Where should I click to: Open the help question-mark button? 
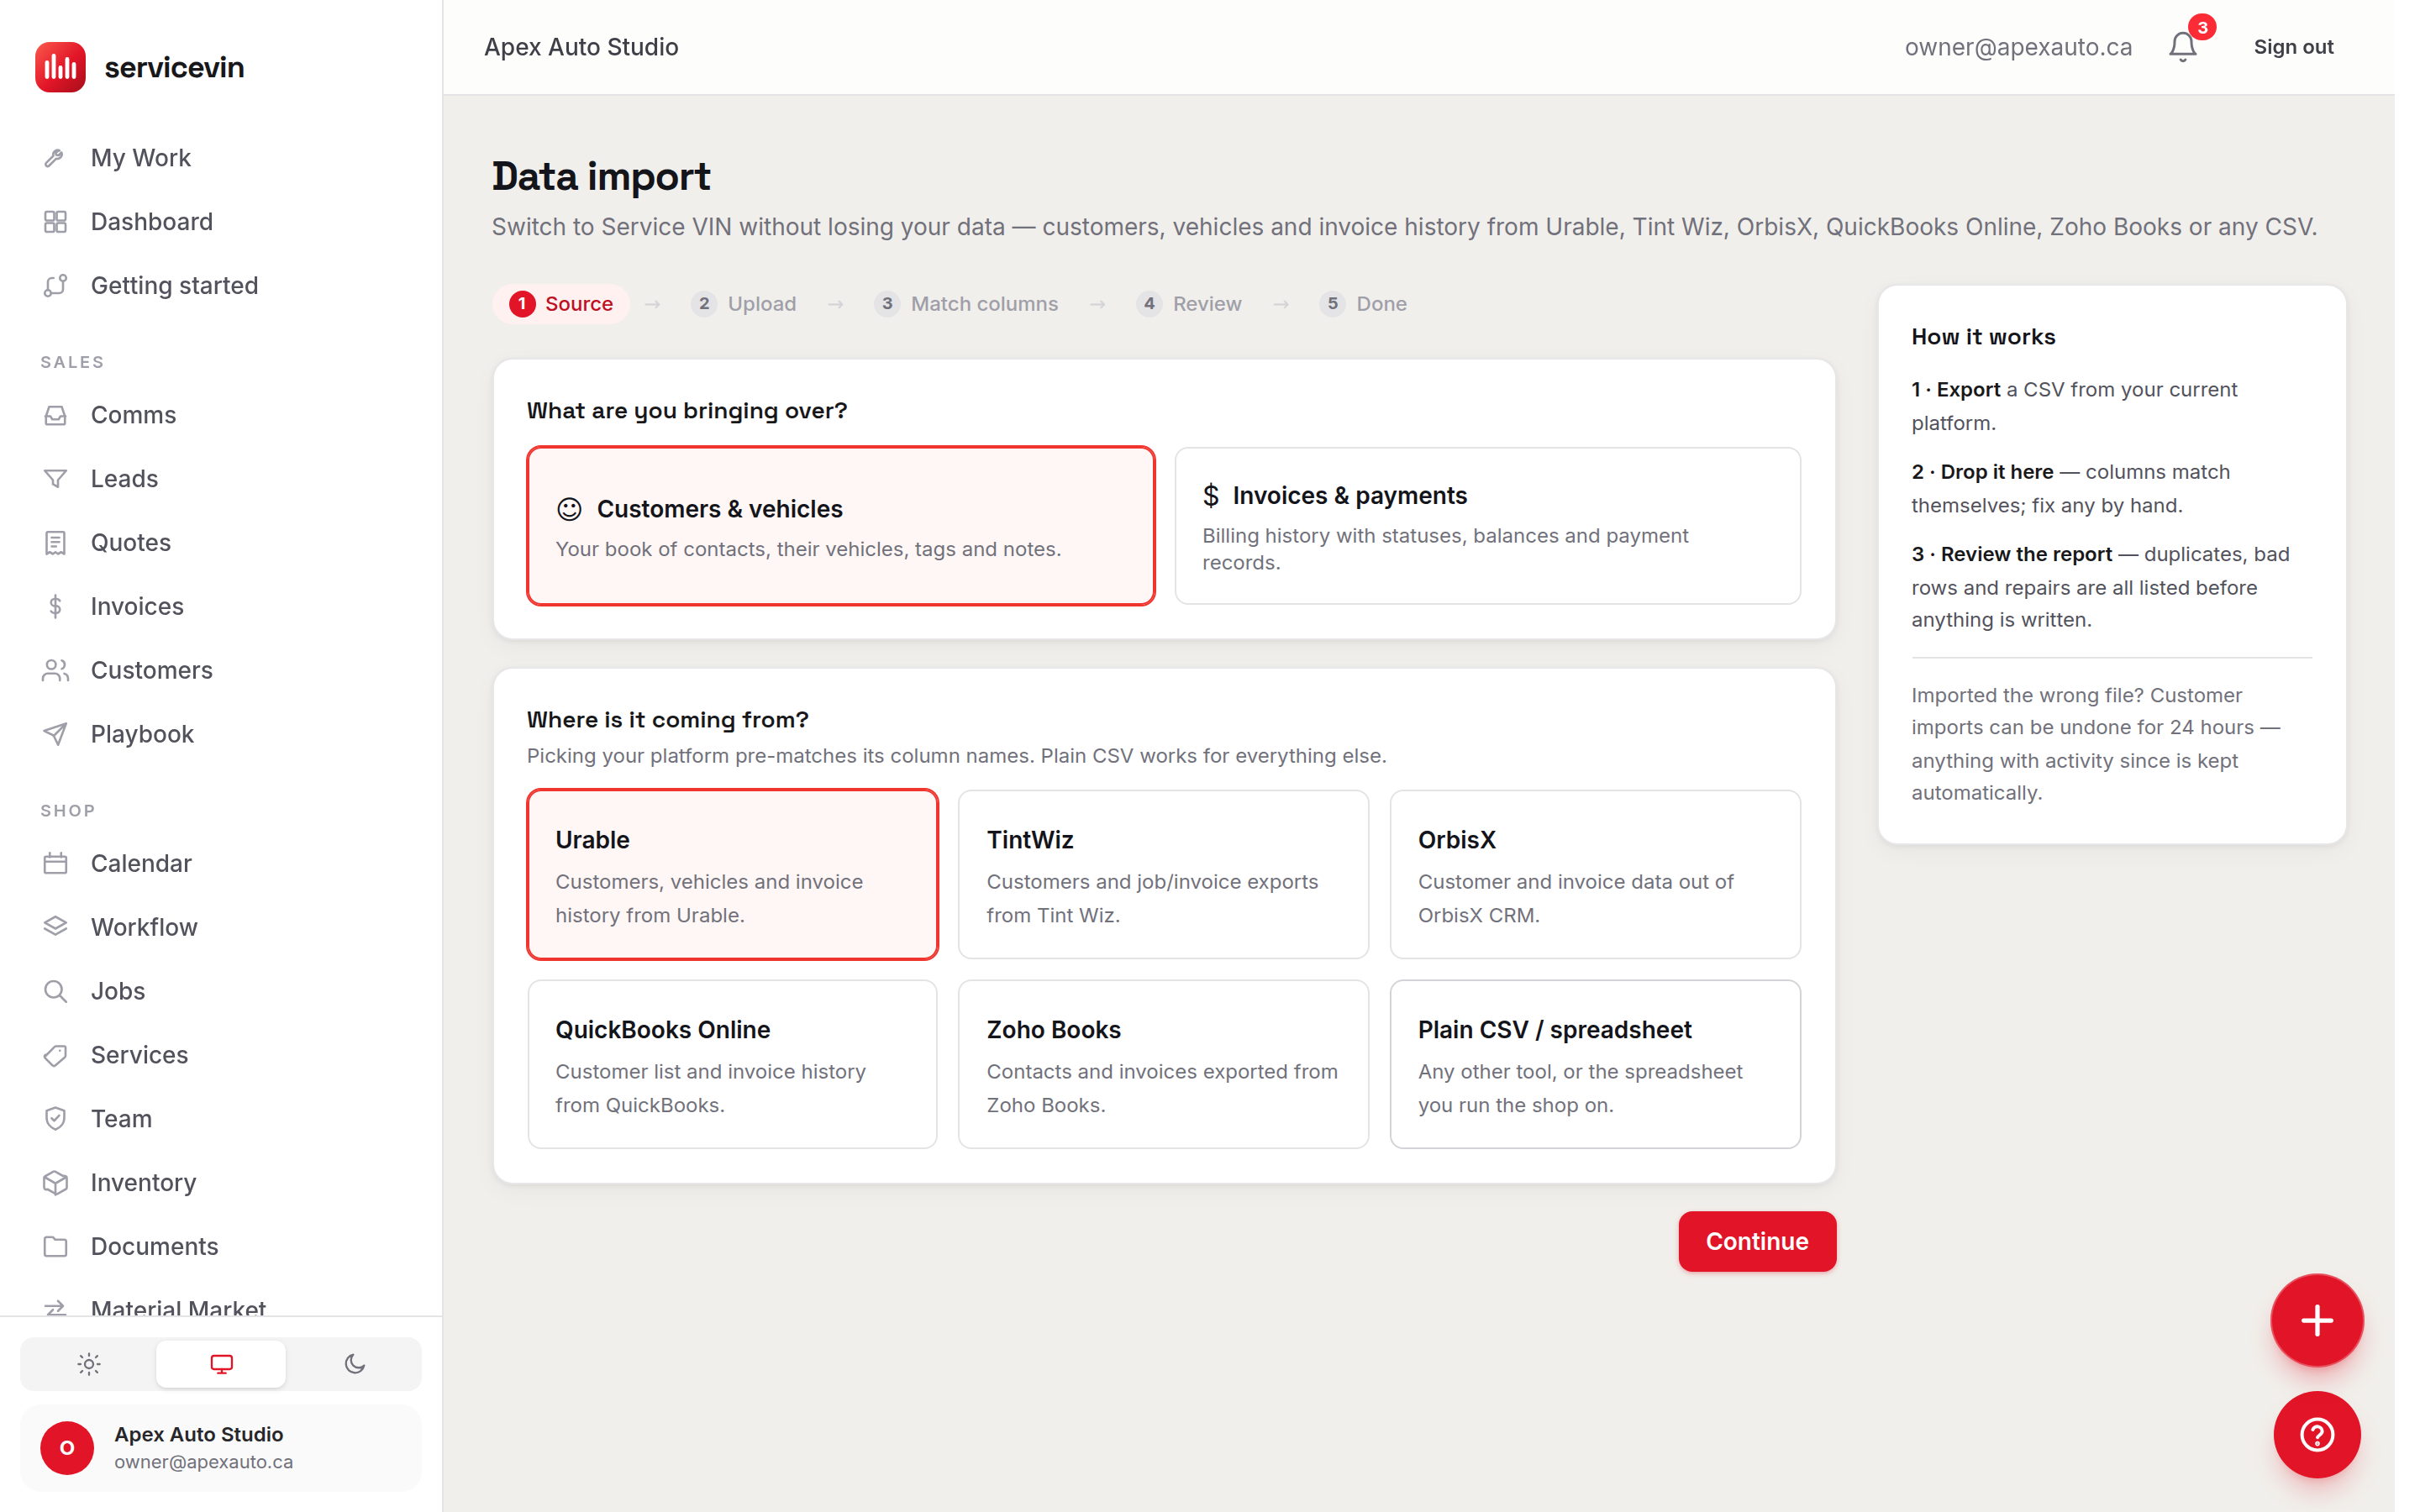click(2317, 1435)
